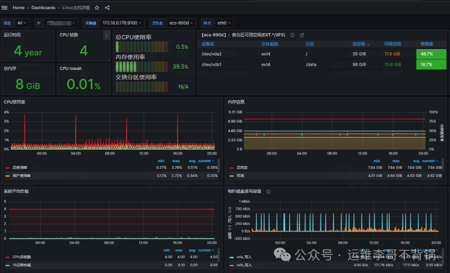This screenshot has width=450, height=273.
Task: Open CPU 核数 panel three-dot menu
Action: pos(106,35)
